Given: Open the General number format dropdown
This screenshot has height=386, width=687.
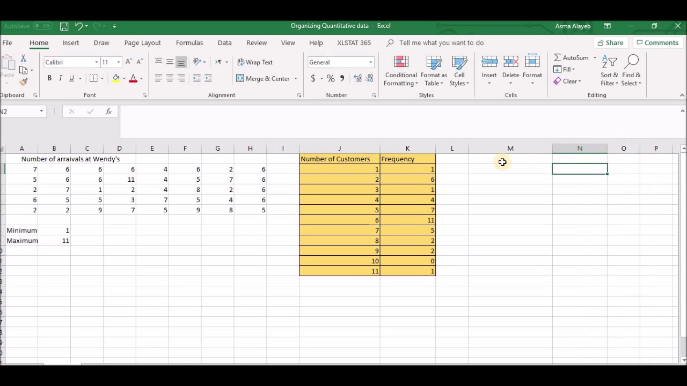Looking at the screenshot, I should [370, 62].
